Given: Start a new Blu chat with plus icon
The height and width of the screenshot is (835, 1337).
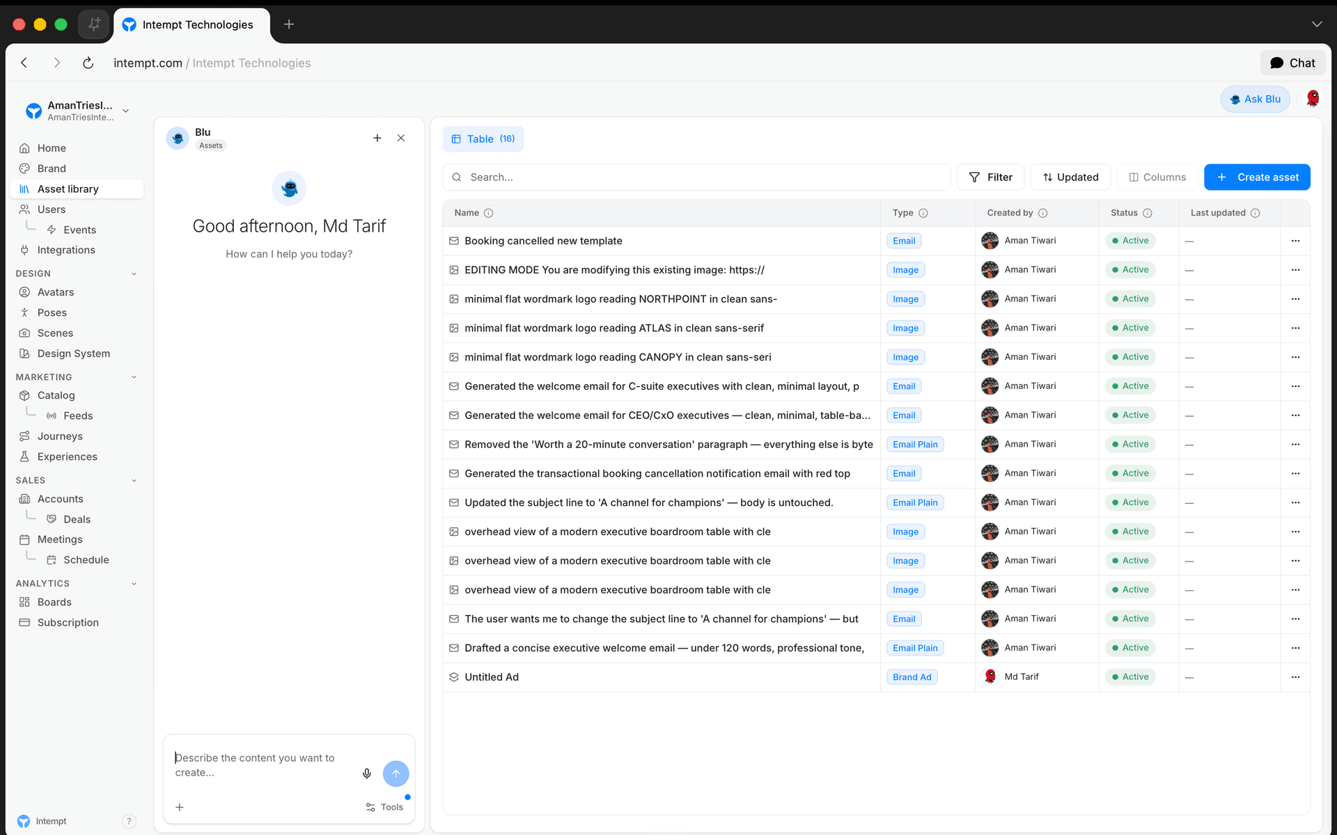Looking at the screenshot, I should tap(377, 138).
